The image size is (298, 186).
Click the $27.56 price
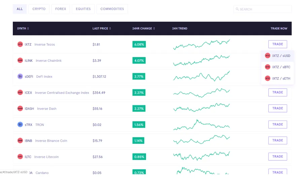tap(98, 157)
